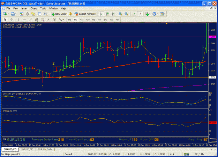Click the New Order button
This screenshot has height=157, width=218.
click(x=59, y=14)
